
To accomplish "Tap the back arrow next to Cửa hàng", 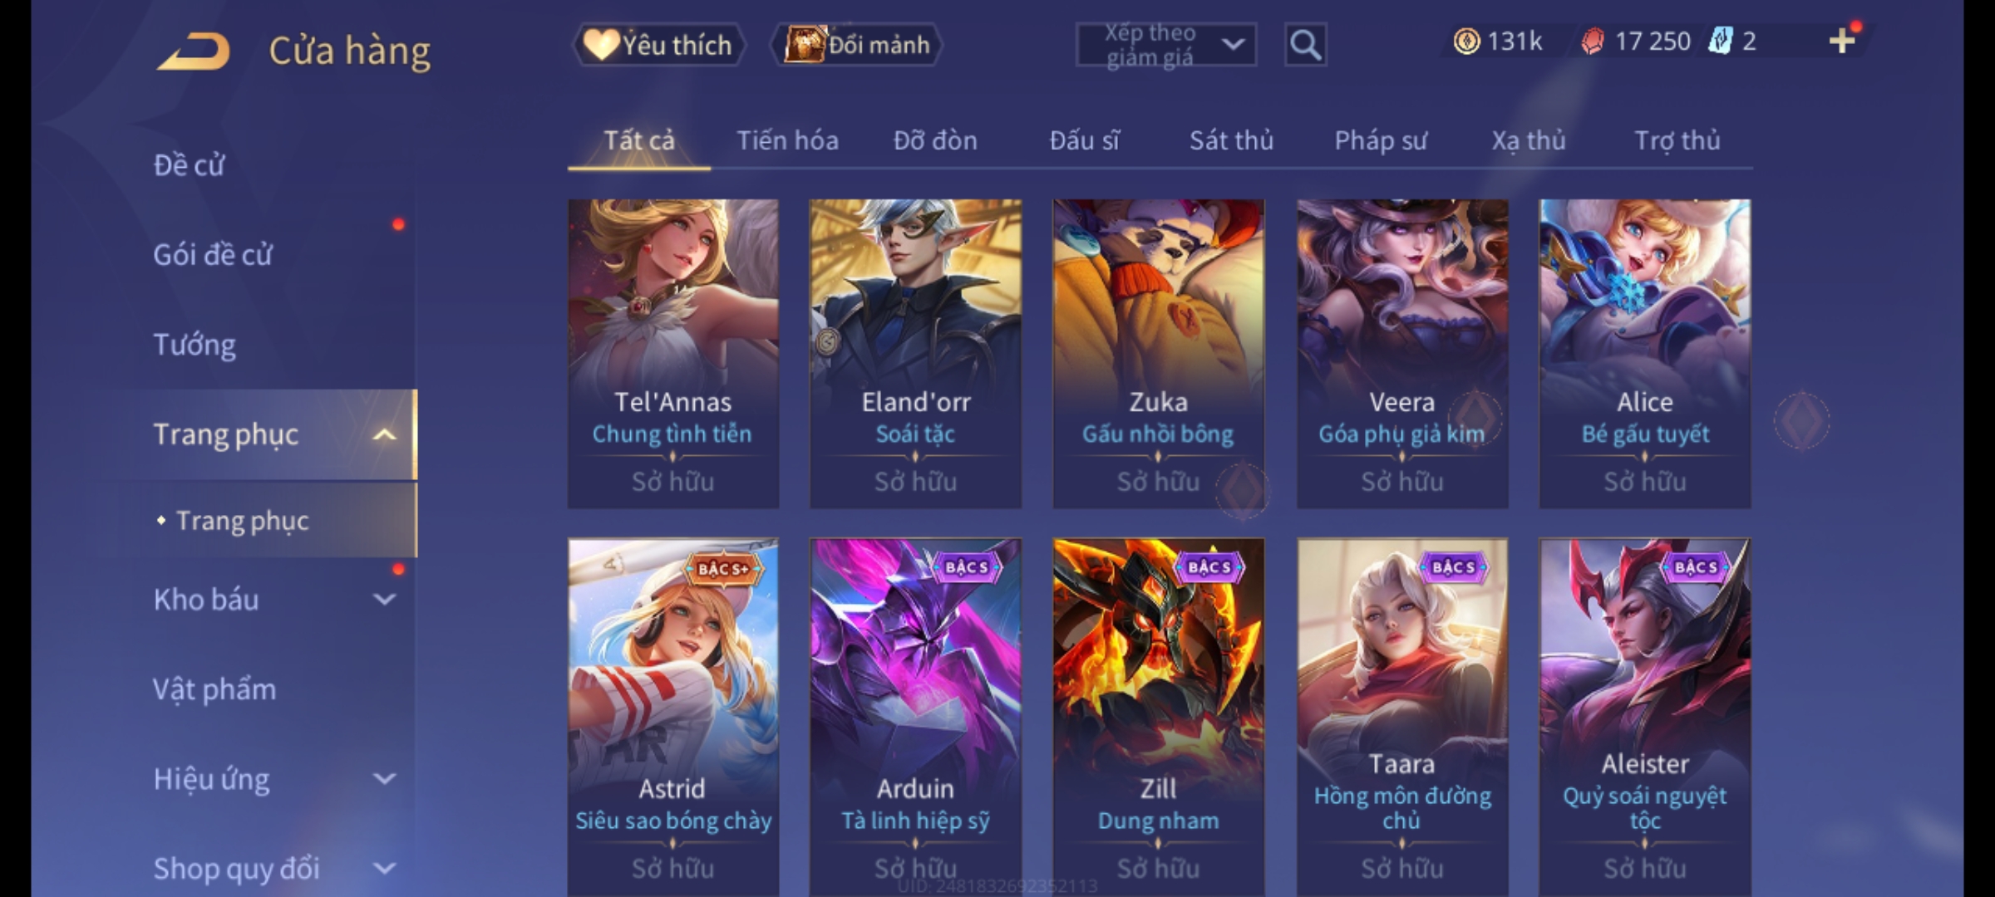I will 193,51.
